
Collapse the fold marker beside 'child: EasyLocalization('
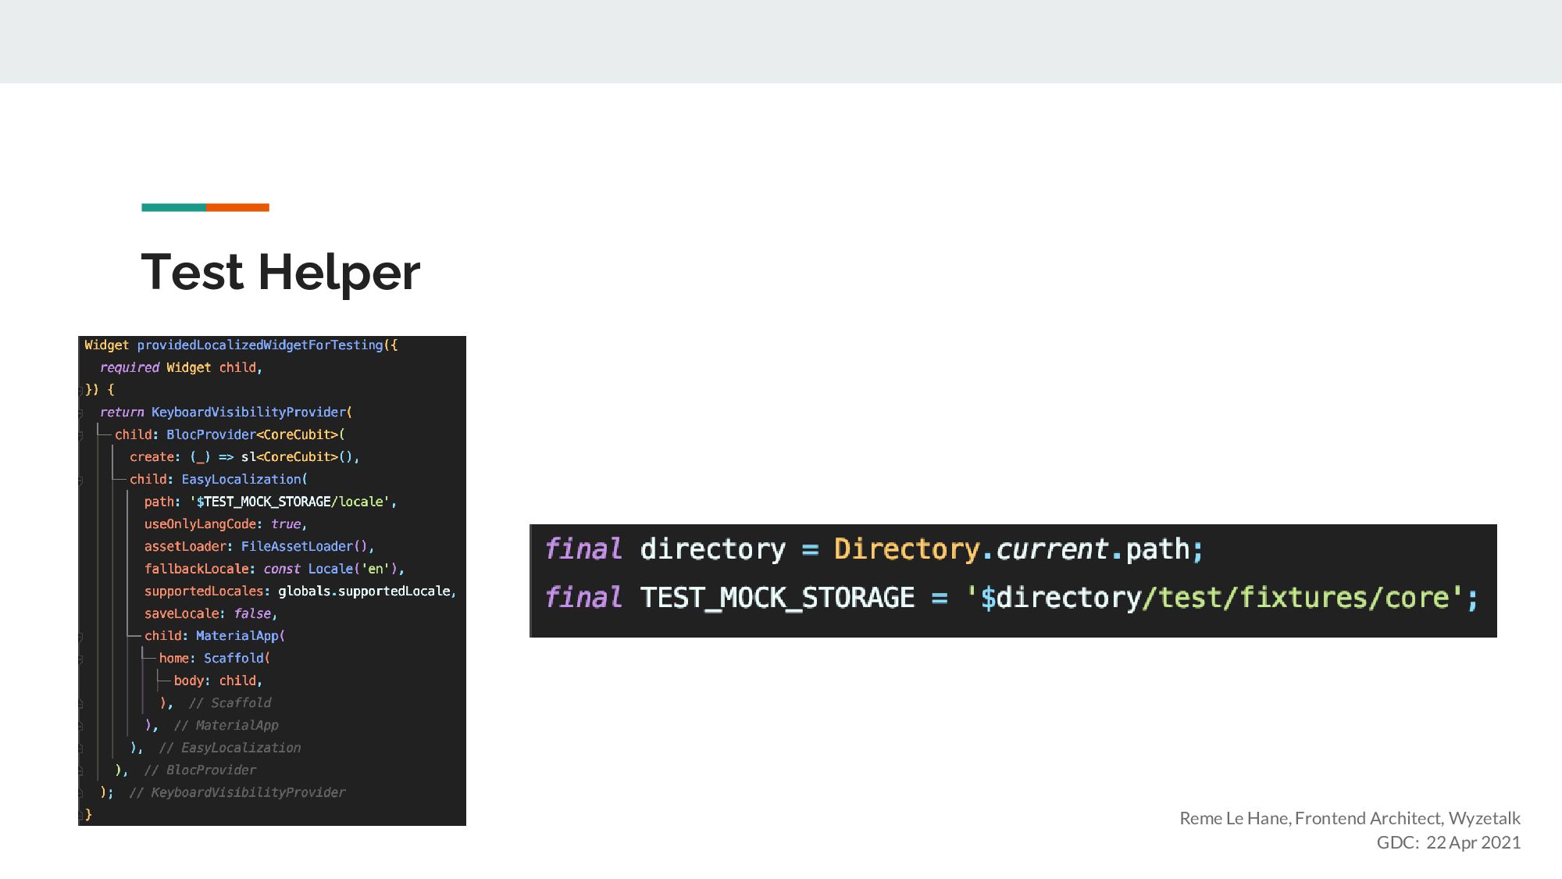click(x=81, y=480)
